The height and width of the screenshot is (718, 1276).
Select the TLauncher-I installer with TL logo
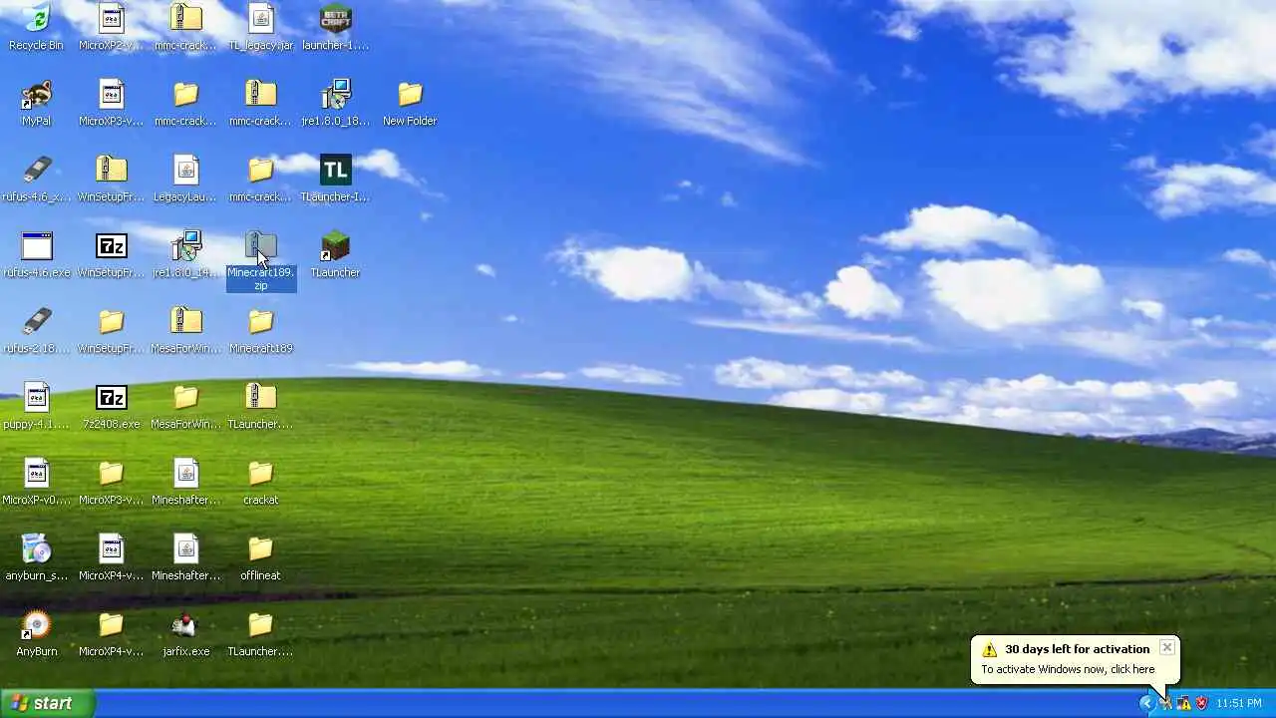pos(335,171)
